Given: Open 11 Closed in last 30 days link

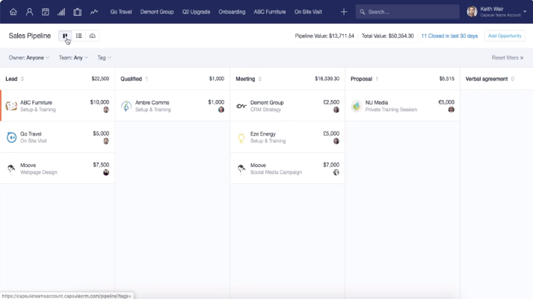Looking at the screenshot, I should pyautogui.click(x=449, y=36).
